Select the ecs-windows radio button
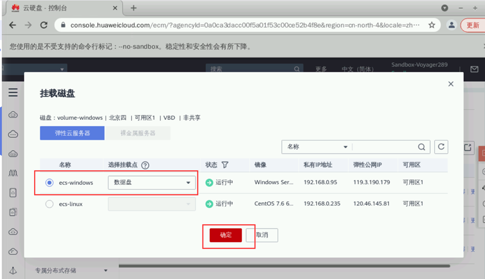Image resolution: width=485 pixels, height=279 pixels. point(49,183)
